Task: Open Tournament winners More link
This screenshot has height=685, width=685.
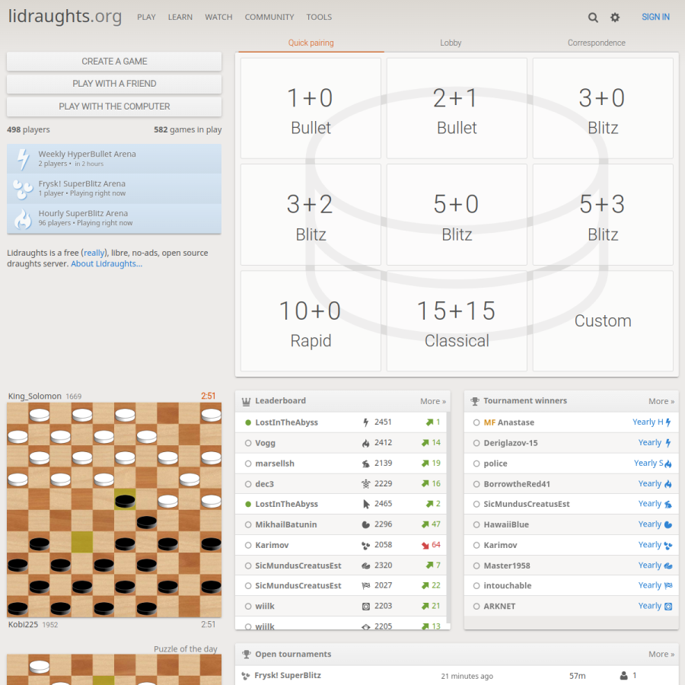Action: 661,401
